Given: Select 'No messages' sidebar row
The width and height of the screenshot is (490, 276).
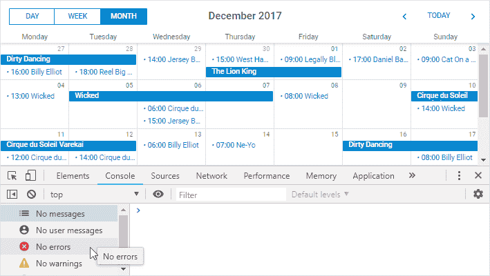Looking at the screenshot, I should [59, 214].
